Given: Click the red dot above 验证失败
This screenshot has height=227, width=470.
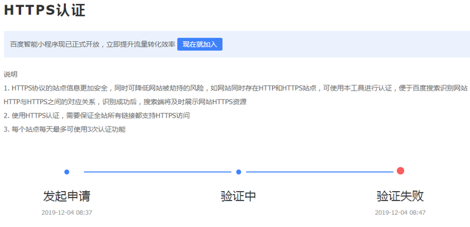Looking at the screenshot, I should [400, 171].
